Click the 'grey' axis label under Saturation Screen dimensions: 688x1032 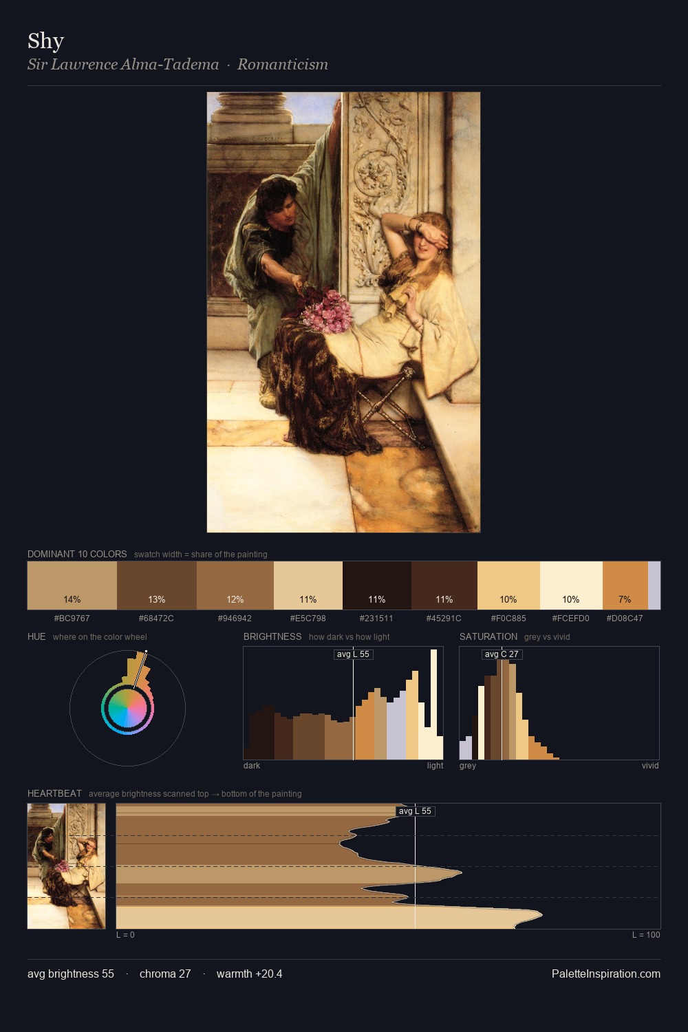pyautogui.click(x=468, y=765)
